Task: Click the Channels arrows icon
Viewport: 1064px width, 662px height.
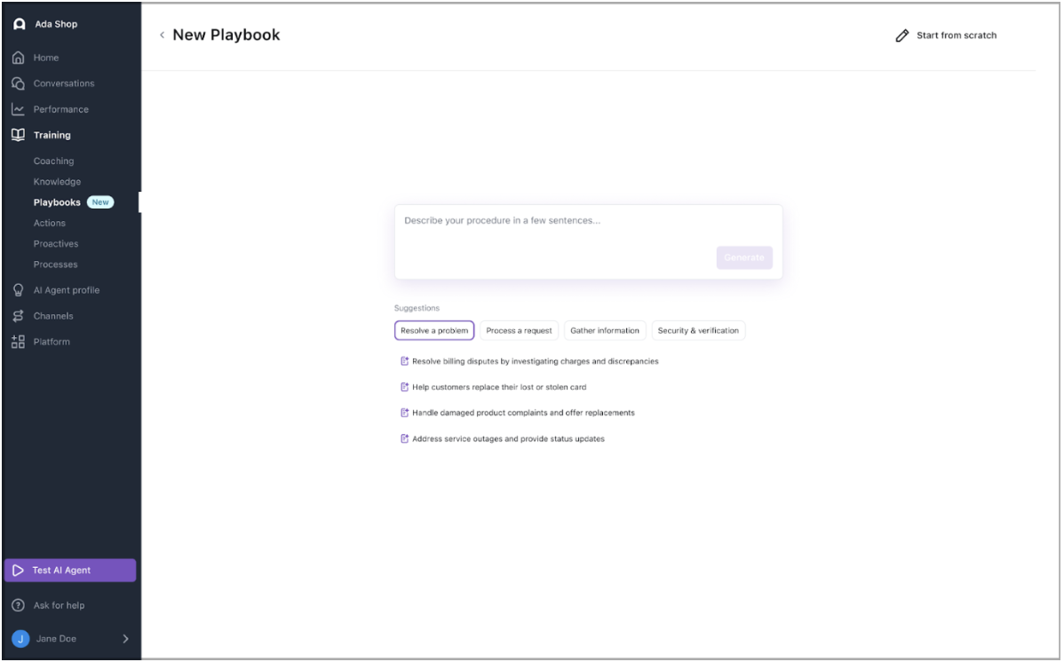Action: [19, 316]
